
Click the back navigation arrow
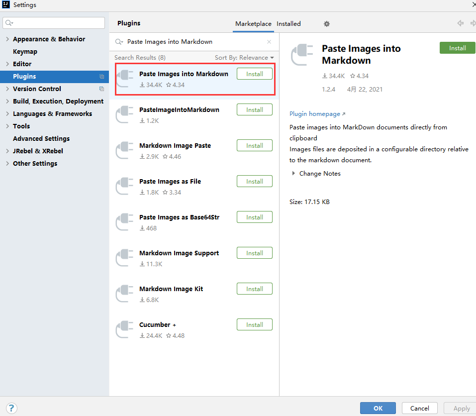(460, 23)
